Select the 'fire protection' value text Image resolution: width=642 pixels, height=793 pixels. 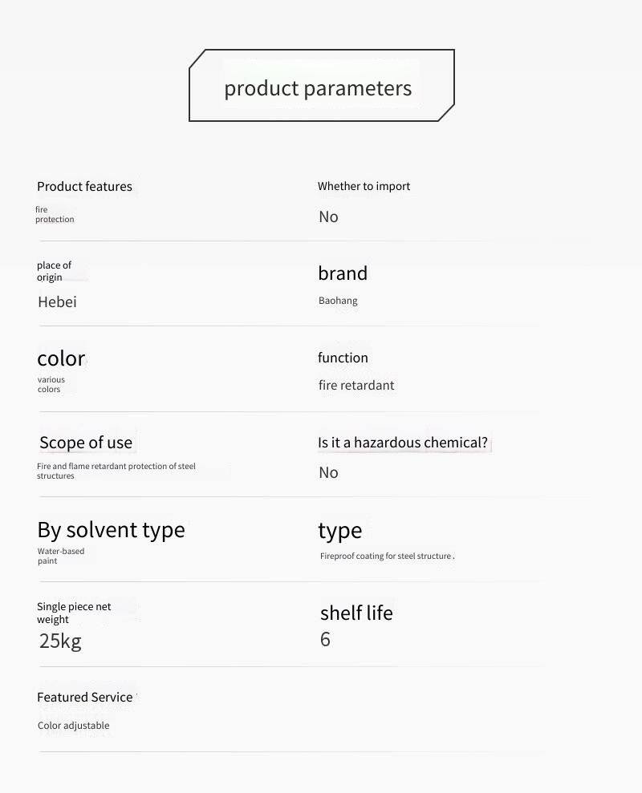(x=54, y=214)
